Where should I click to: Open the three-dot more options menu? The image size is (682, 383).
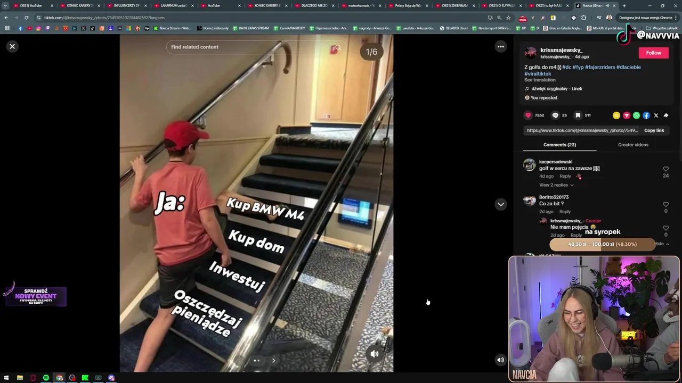point(500,47)
